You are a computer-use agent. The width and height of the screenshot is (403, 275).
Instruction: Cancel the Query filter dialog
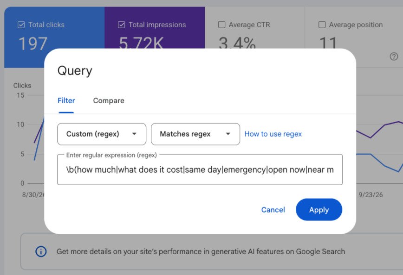click(x=273, y=210)
